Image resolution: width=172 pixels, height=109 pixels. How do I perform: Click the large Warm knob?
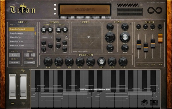coord(125,37)
